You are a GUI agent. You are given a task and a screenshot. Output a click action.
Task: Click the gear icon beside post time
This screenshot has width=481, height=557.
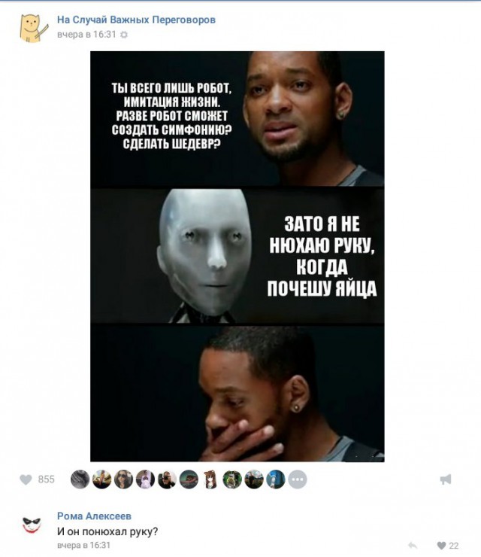coord(124,35)
